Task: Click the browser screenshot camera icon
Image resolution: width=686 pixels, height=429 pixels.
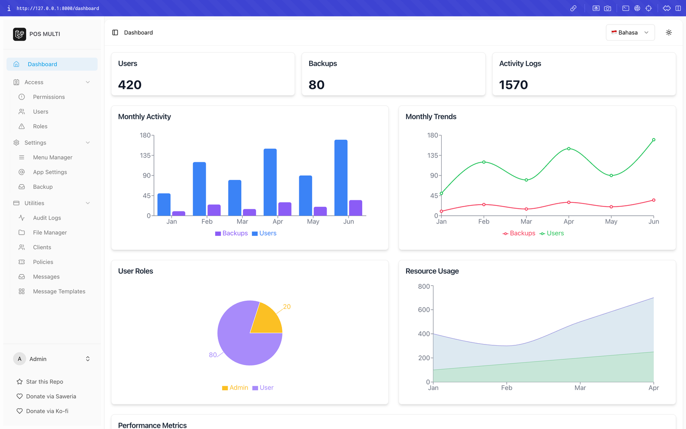Action: (608, 8)
